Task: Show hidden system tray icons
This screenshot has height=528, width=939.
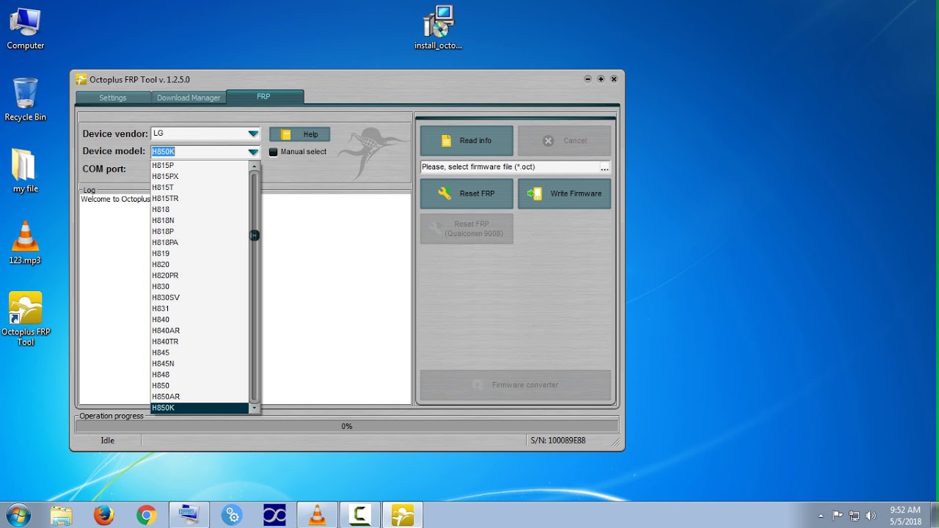Action: pyautogui.click(x=821, y=516)
